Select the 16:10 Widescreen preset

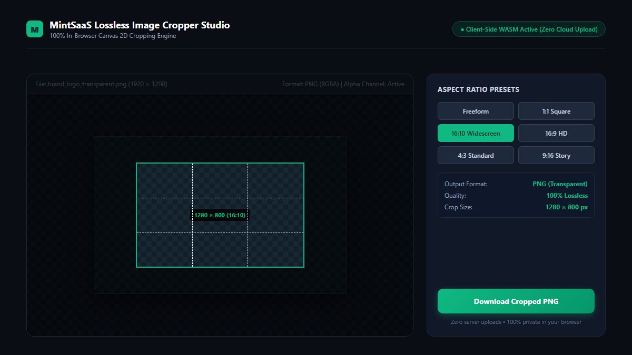click(x=476, y=133)
